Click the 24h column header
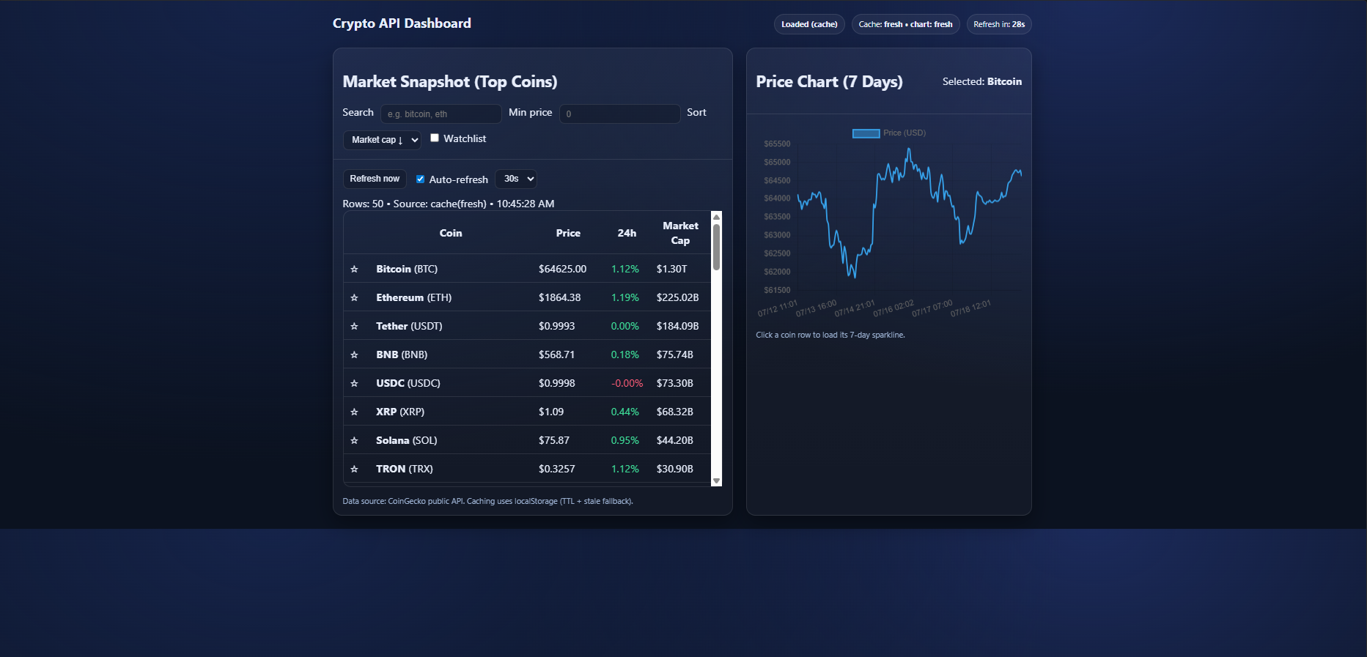The height and width of the screenshot is (657, 1367). tap(627, 233)
